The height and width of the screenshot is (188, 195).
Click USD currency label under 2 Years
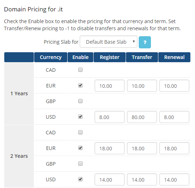pyautogui.click(x=51, y=179)
